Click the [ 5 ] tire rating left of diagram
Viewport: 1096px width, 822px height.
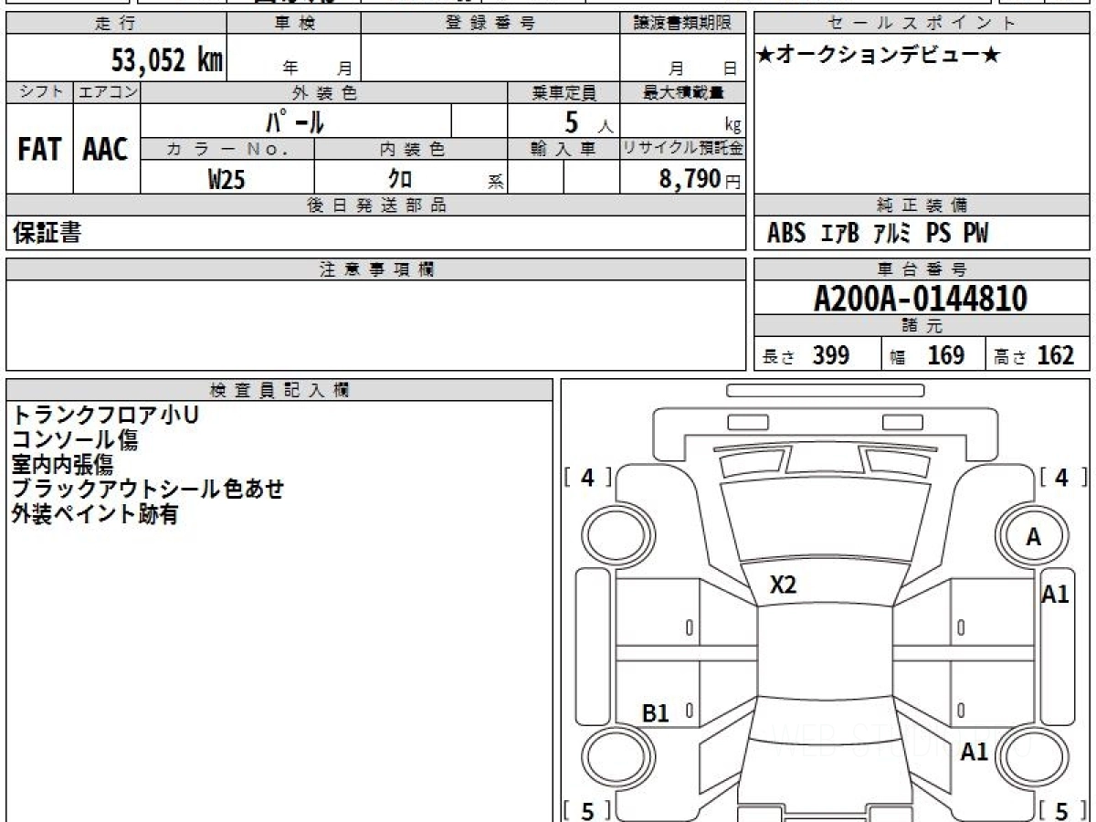click(588, 810)
